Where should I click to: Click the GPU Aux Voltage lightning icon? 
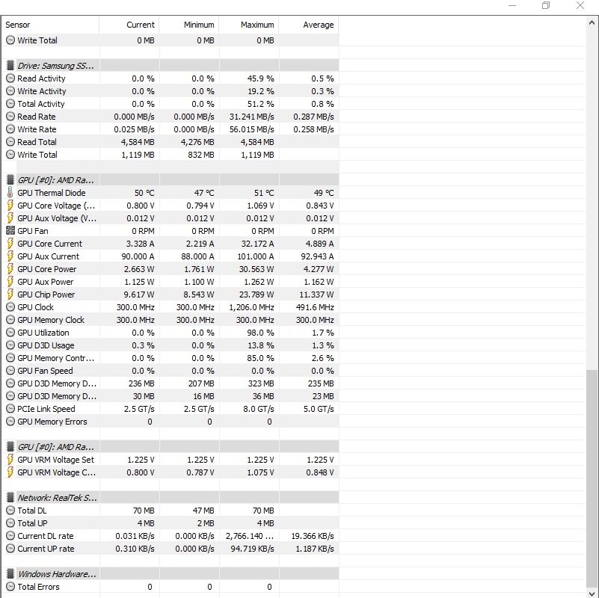tap(10, 218)
